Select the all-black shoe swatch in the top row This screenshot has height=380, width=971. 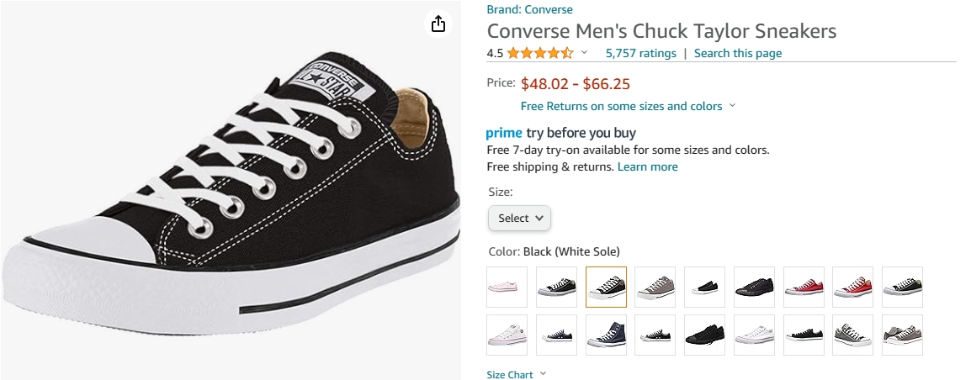pos(754,287)
